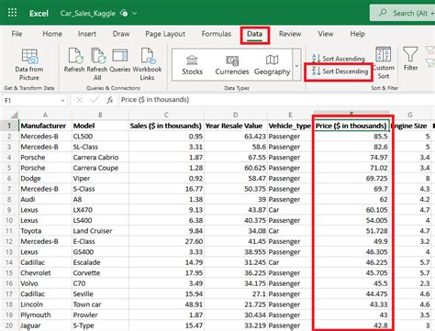The image size is (435, 331).
Task: Switch to the Home tab
Action: coord(52,34)
